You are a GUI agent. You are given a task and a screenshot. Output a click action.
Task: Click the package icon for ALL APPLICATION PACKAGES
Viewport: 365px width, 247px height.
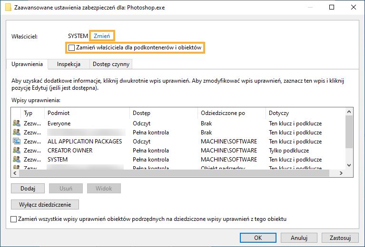pyautogui.click(x=16, y=142)
